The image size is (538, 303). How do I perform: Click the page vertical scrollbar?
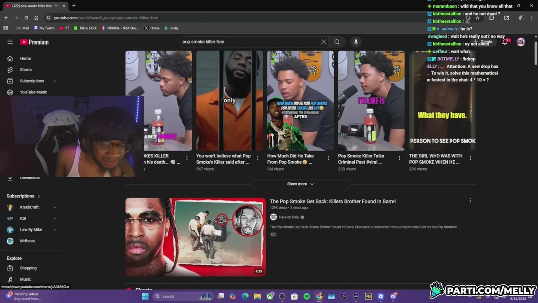535,53
